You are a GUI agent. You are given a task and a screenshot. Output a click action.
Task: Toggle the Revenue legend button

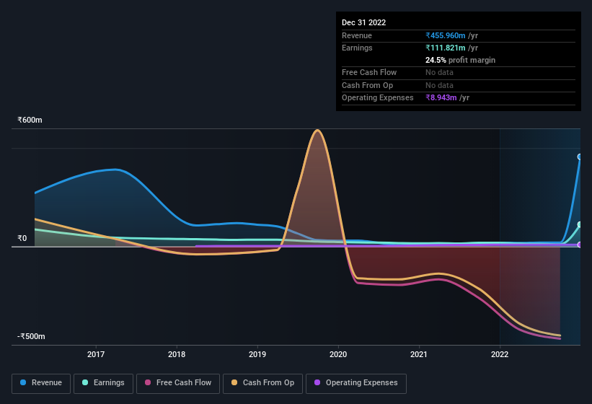pos(41,382)
